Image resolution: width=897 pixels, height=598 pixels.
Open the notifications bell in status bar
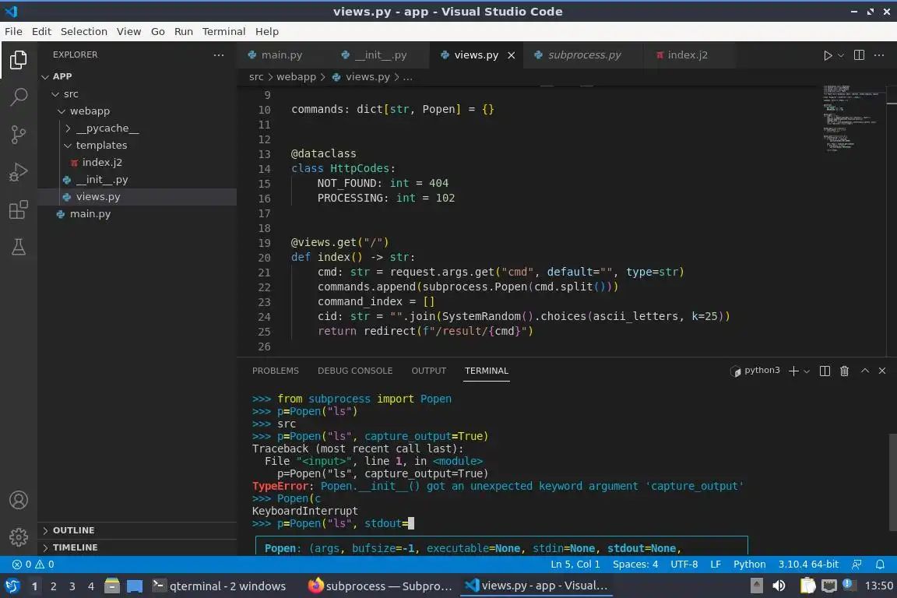880,565
